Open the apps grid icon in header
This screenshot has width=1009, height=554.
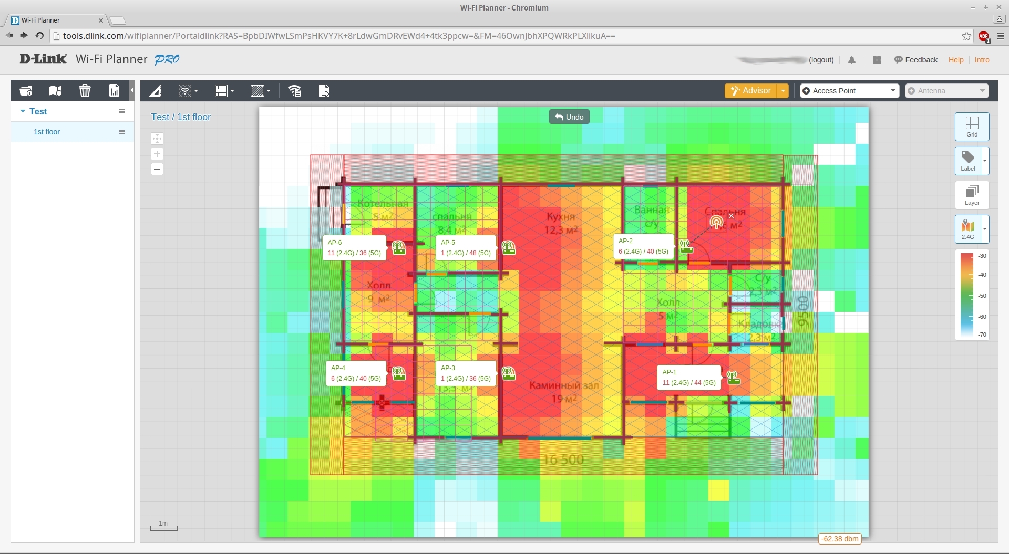click(877, 60)
